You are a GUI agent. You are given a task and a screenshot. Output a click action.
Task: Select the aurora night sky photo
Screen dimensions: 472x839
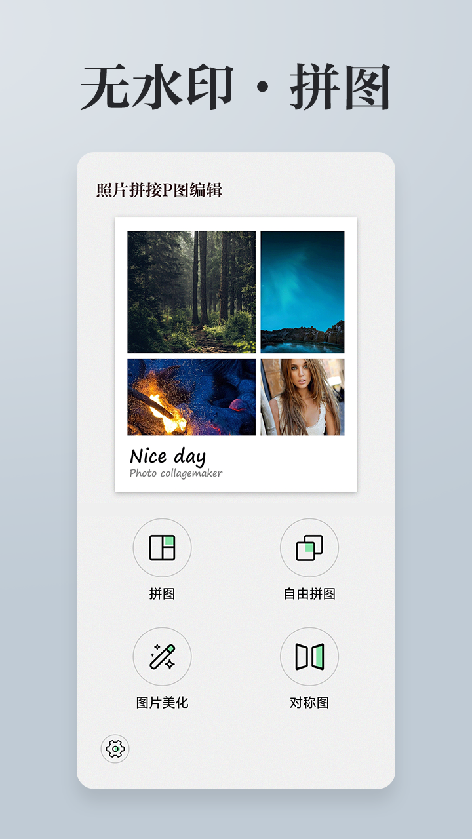302,292
